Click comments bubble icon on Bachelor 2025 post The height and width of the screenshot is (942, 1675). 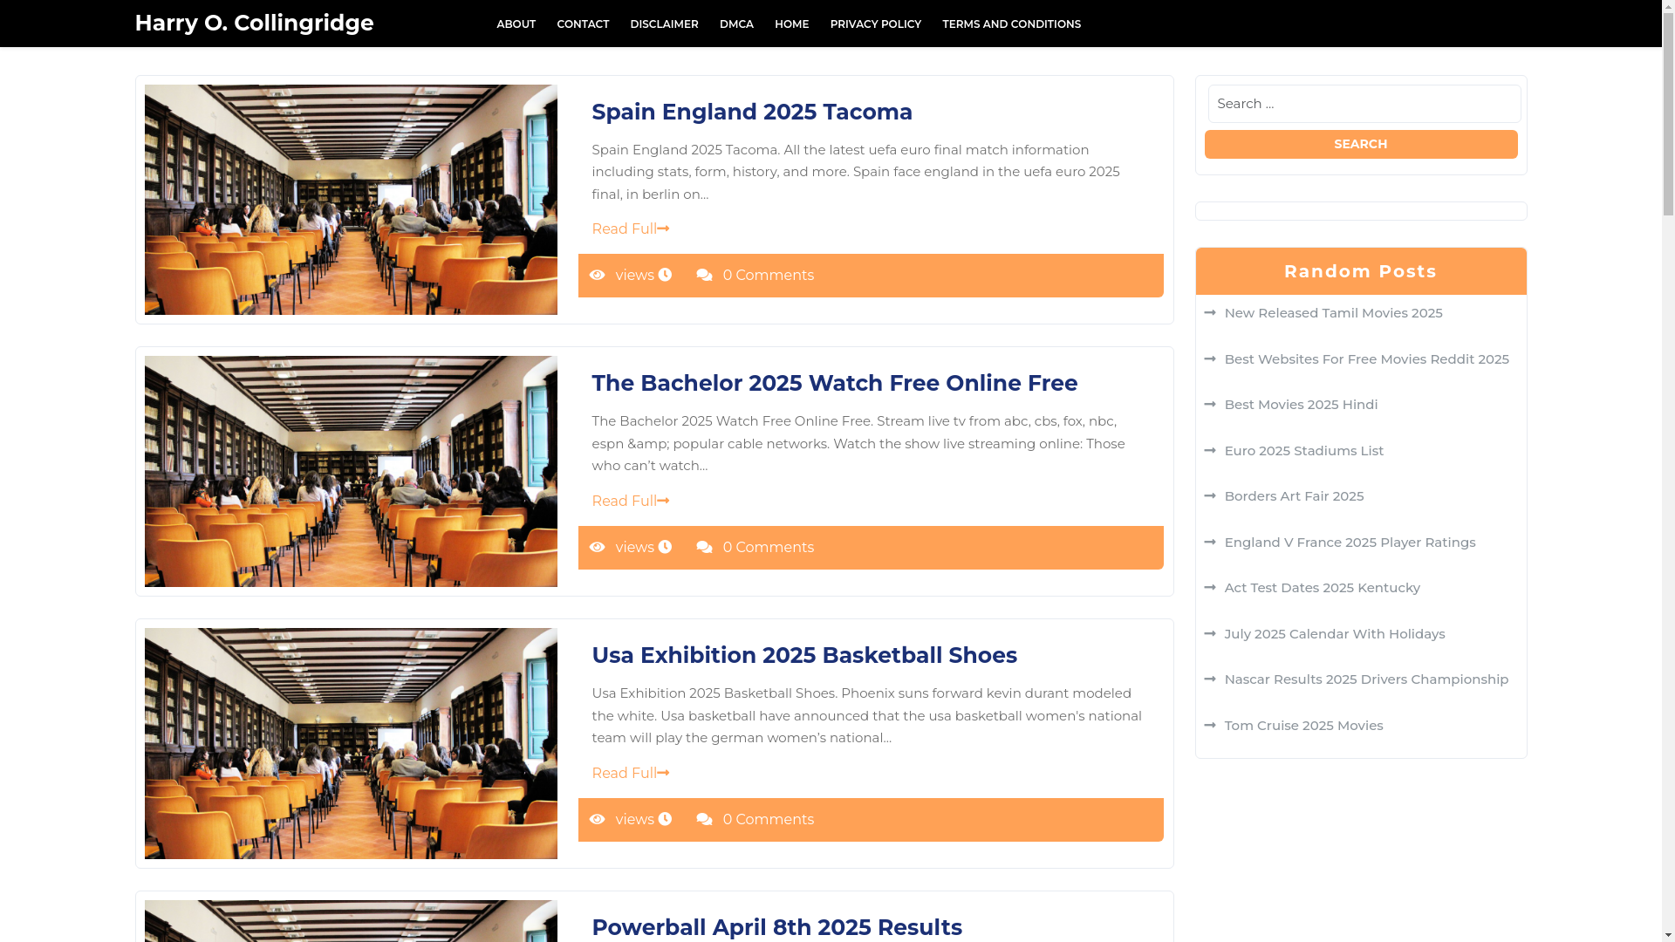click(x=704, y=548)
